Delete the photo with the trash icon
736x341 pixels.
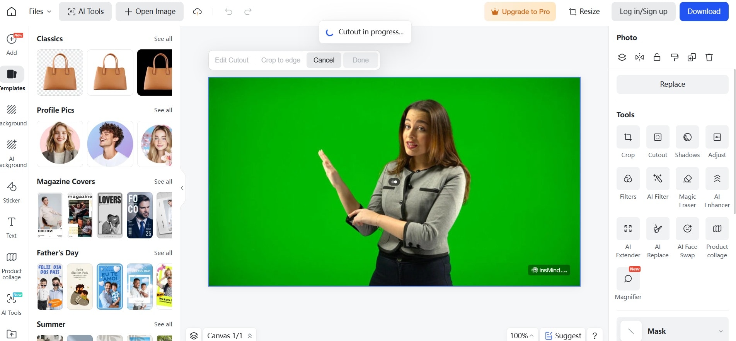[x=709, y=57]
